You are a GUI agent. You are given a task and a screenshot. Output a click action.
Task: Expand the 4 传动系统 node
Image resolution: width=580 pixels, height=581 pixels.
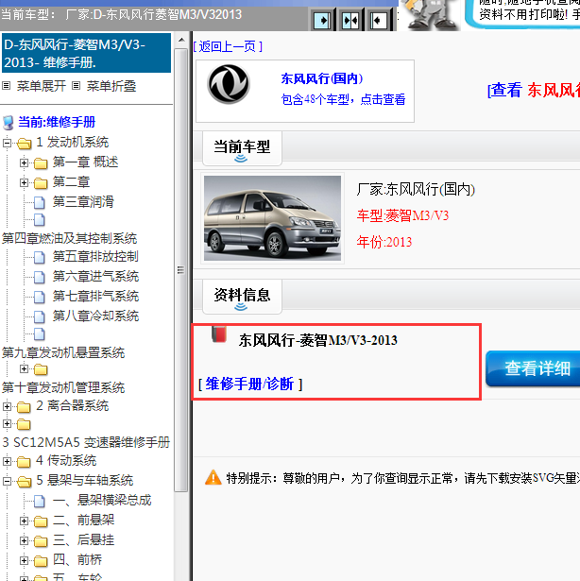pos(7,462)
